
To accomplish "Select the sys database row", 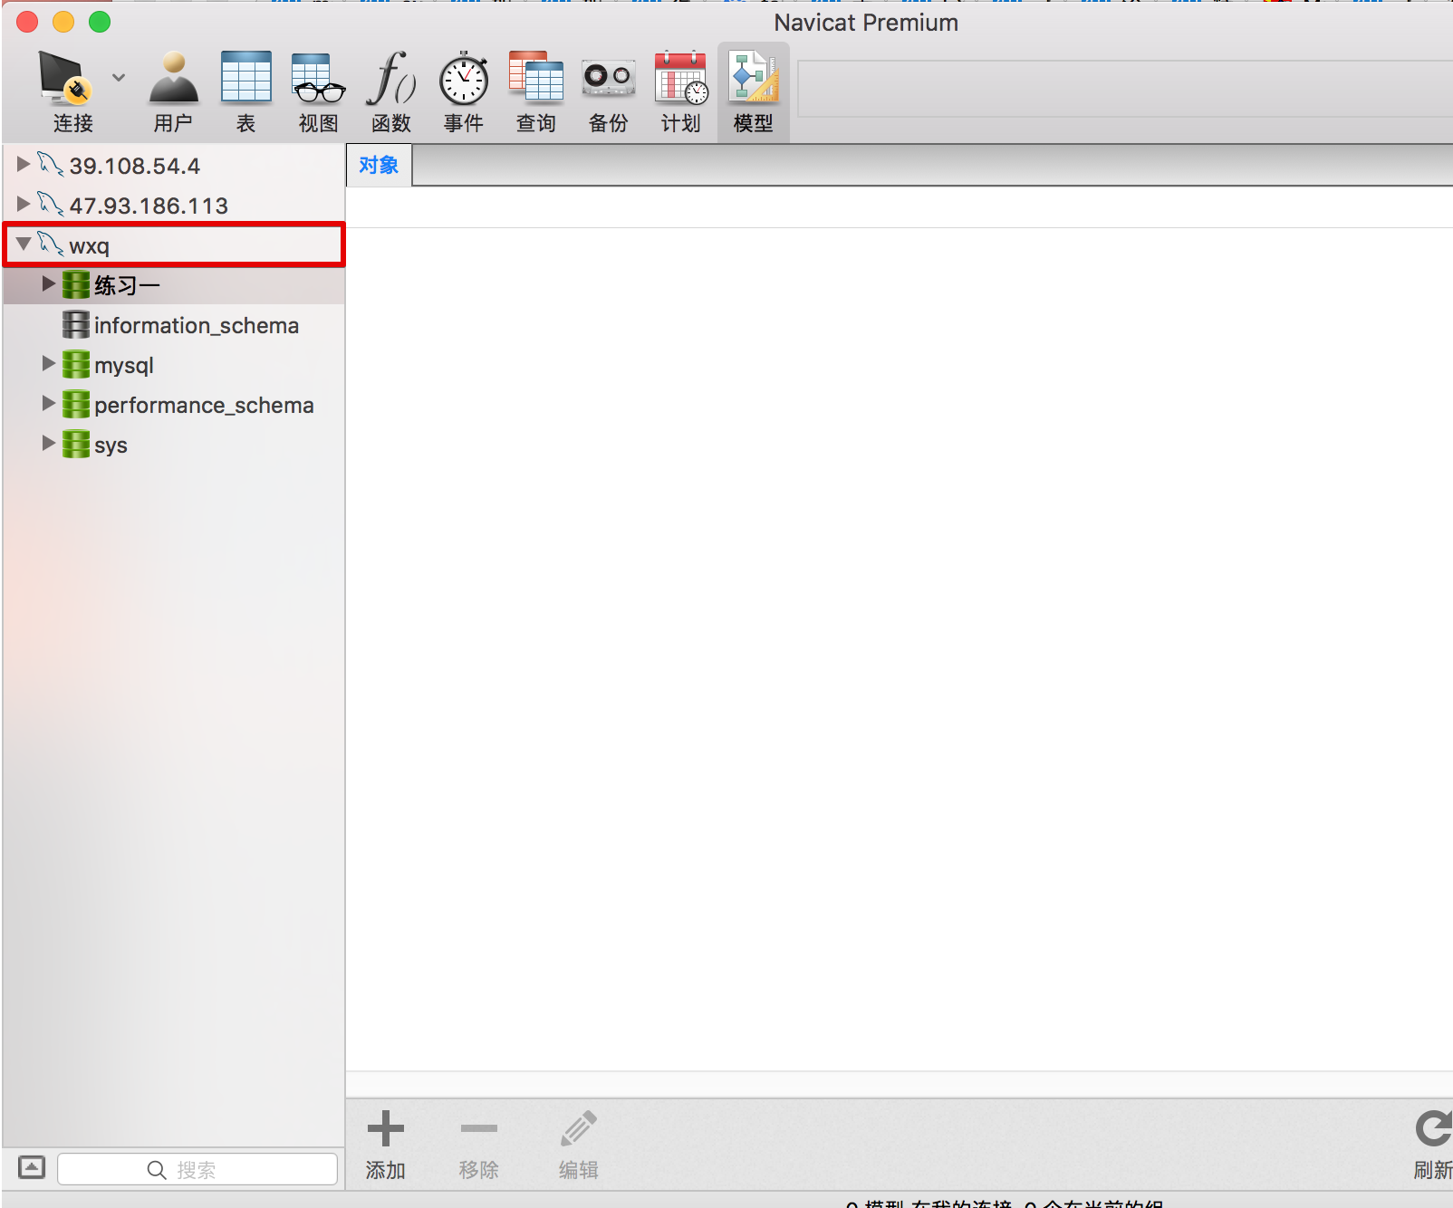I will [173, 445].
